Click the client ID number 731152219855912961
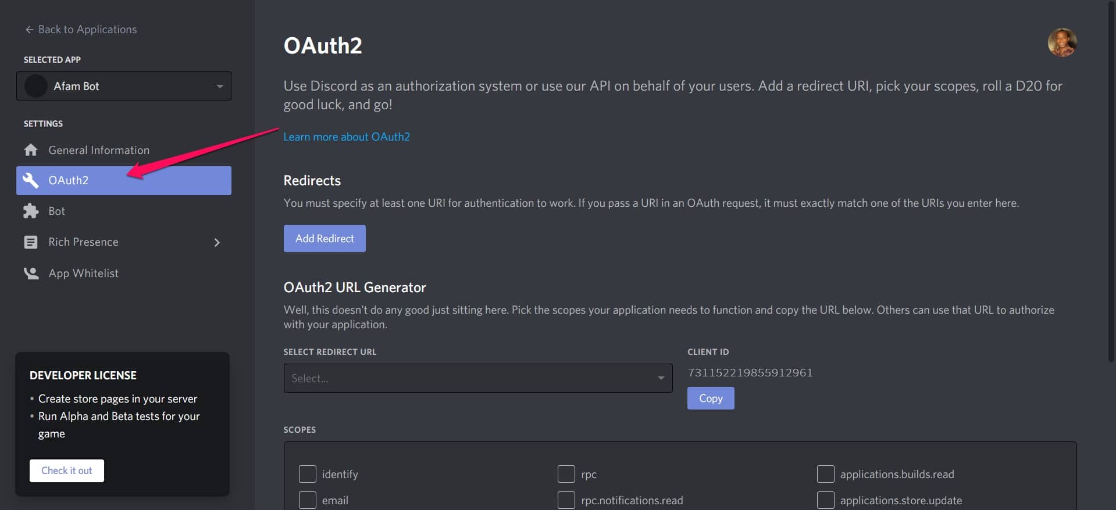1116x510 pixels. tap(750, 373)
